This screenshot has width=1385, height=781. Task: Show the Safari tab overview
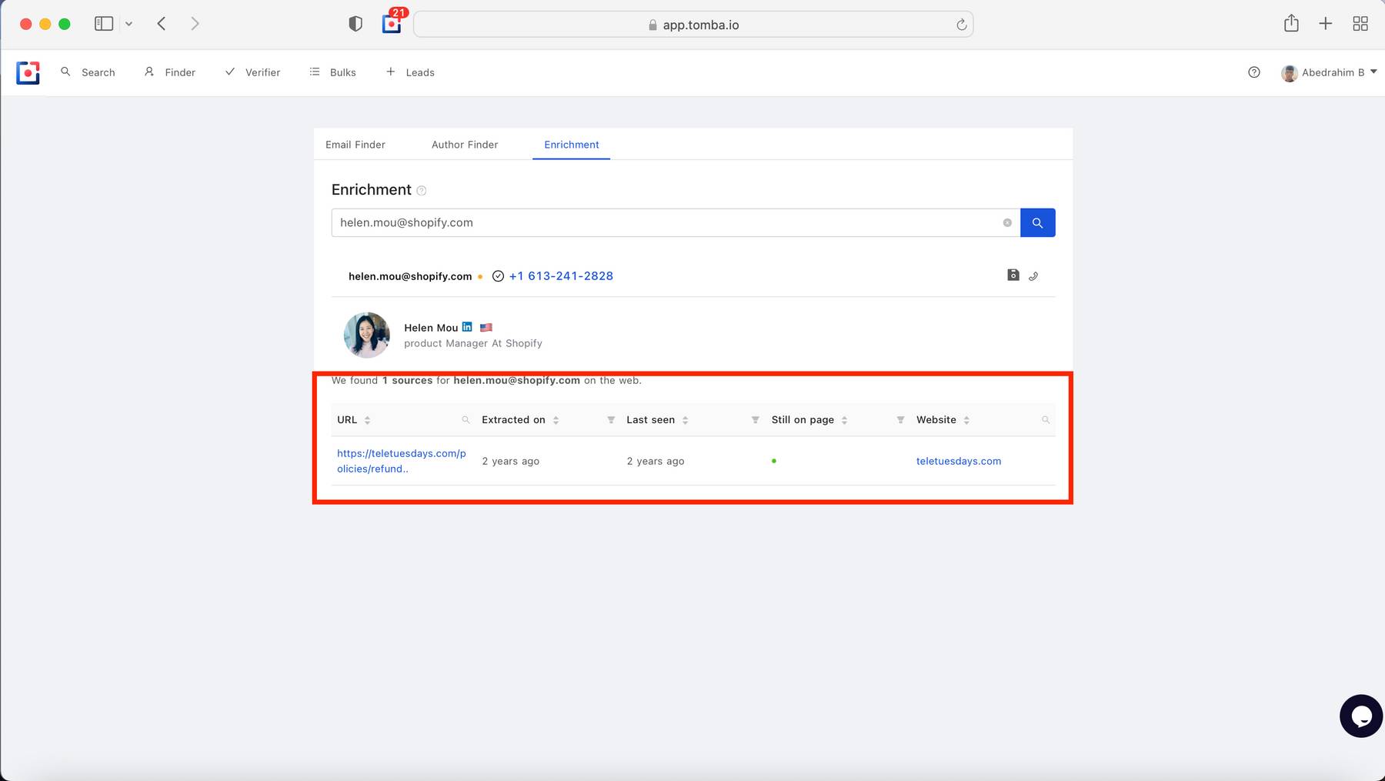pyautogui.click(x=1360, y=24)
